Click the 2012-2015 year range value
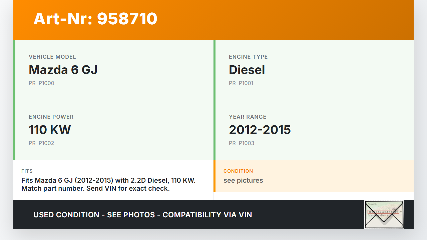 coord(260,130)
